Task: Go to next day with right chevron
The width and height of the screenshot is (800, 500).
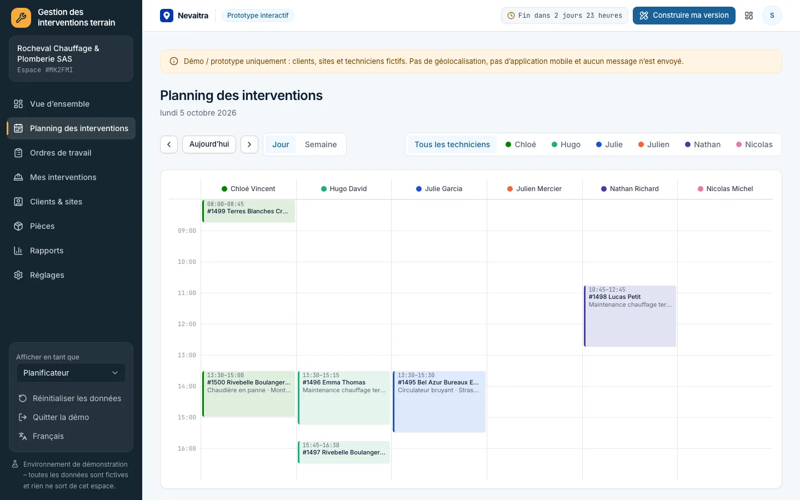Action: coord(249,144)
